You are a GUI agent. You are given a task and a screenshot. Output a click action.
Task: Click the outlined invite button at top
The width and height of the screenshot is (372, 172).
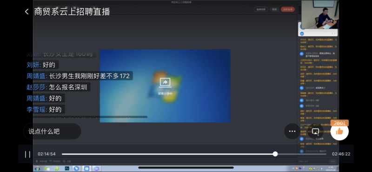(261, 9)
